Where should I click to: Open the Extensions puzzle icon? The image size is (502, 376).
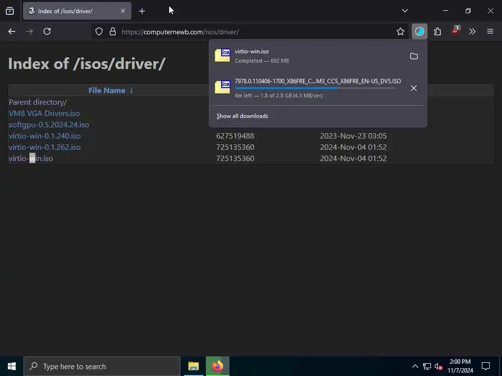(x=437, y=31)
